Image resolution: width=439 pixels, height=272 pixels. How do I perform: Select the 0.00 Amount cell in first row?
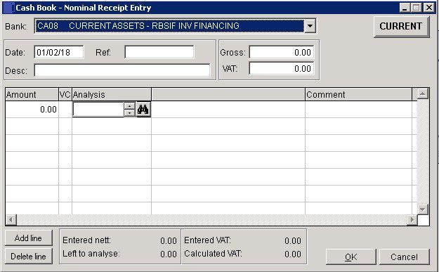32,110
